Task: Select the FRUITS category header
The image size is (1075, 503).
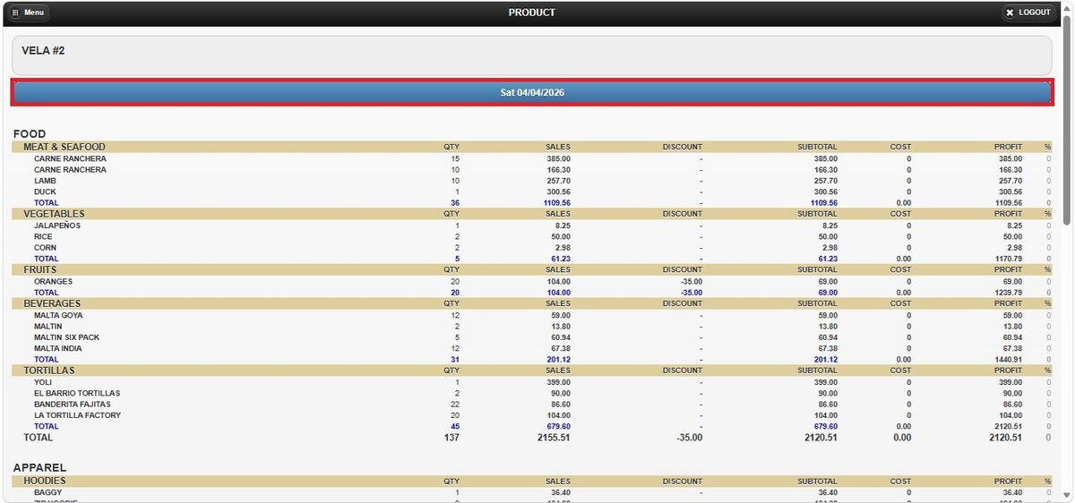Action: 532,269
